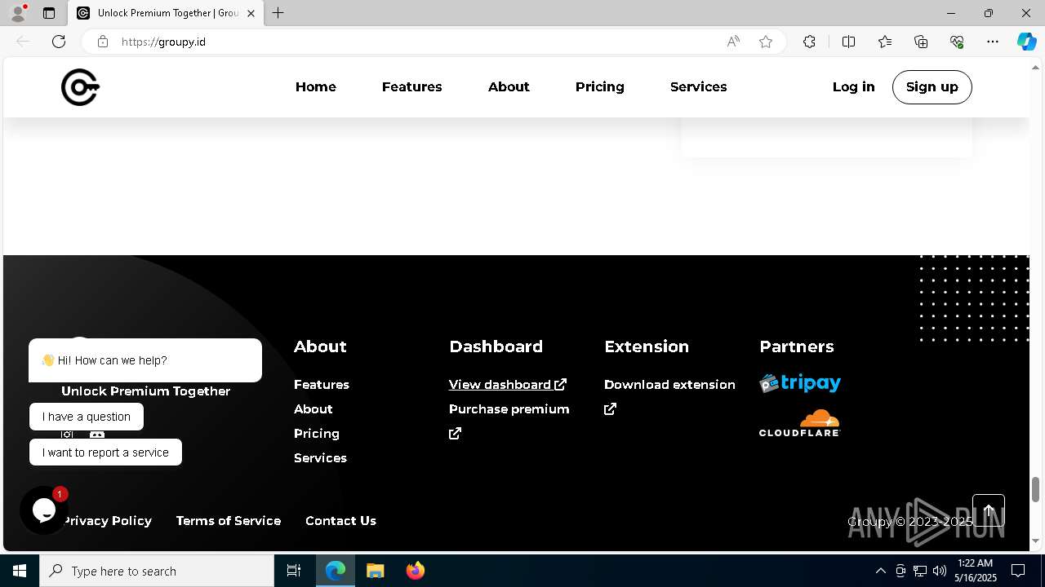1045x587 pixels.
Task: Open the live chat bubble icon
Action: (44, 510)
